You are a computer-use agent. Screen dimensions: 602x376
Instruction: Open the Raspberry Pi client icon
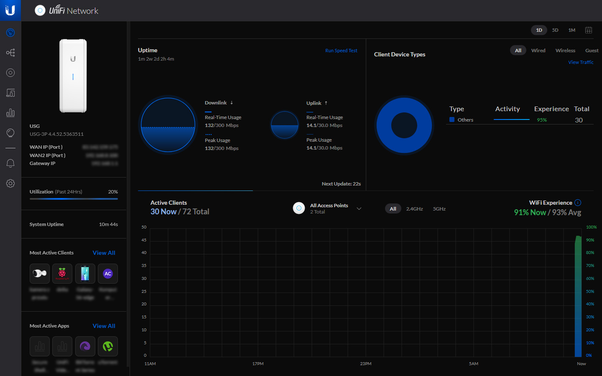pyautogui.click(x=62, y=274)
